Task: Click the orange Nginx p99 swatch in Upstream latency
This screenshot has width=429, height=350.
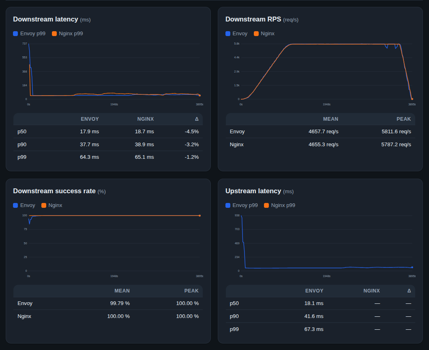Action: [x=266, y=205]
